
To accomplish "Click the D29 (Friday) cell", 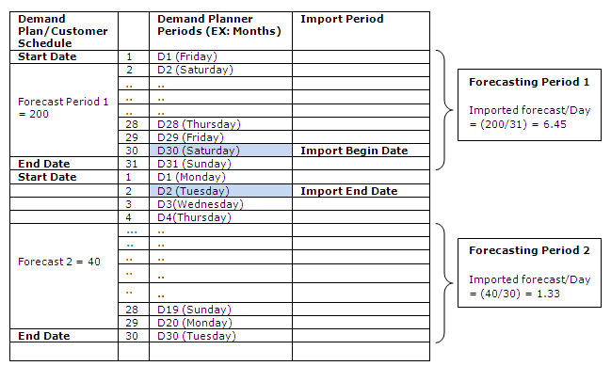I will pyautogui.click(x=220, y=137).
